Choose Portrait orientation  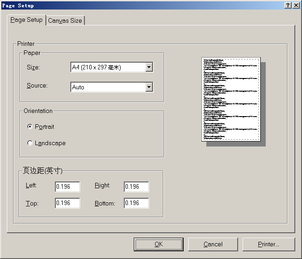tap(30, 127)
